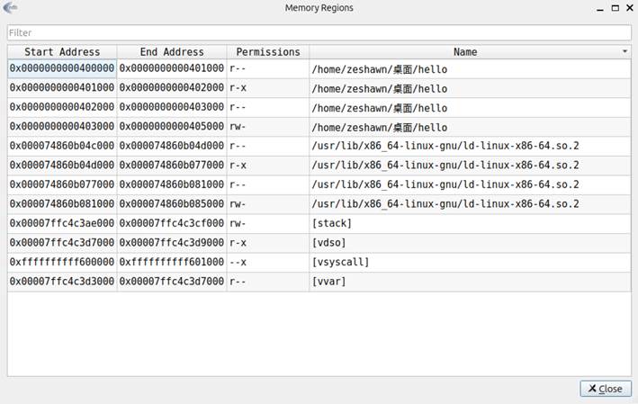Sort by the Start Address column header
Screen dimensions: 638x404
(x=62, y=52)
